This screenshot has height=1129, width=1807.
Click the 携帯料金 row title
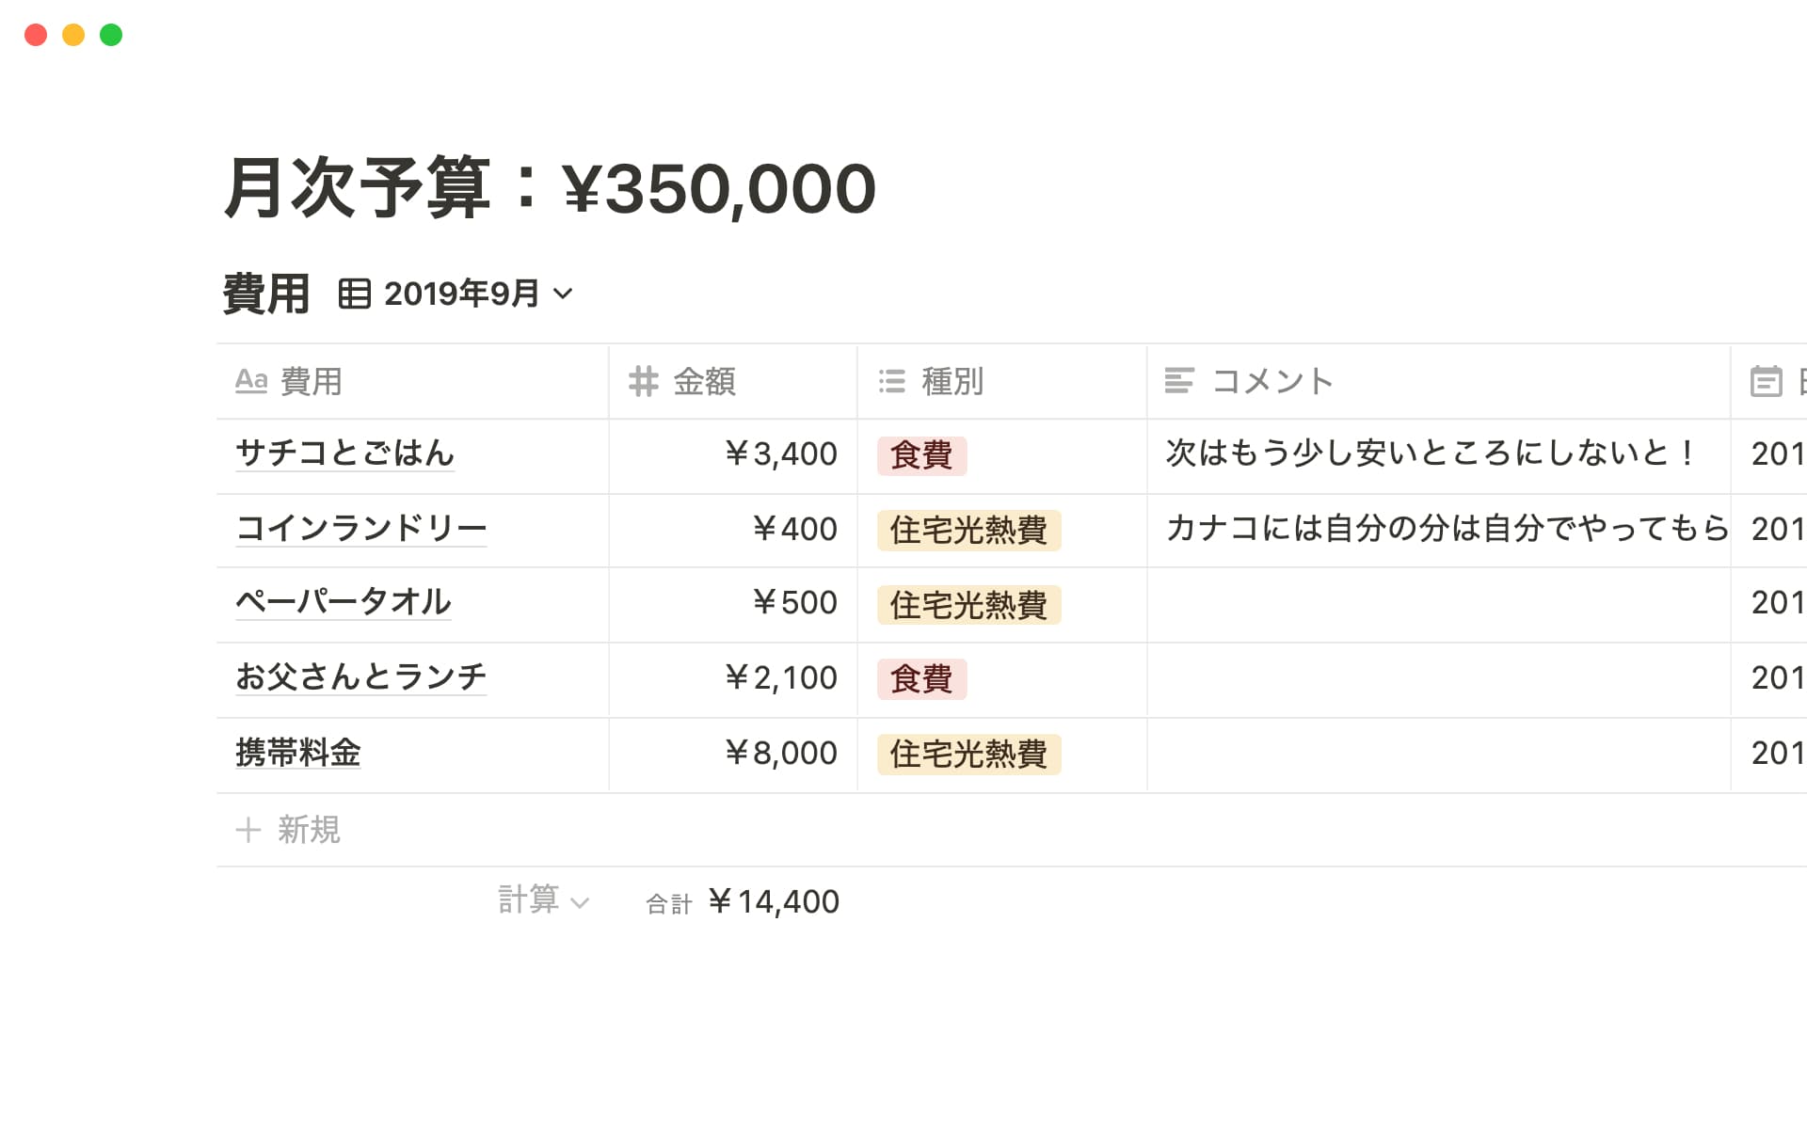[x=297, y=753]
